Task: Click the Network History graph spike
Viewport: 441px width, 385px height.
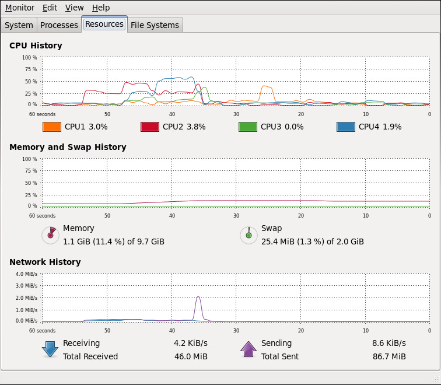Action: [x=198, y=308]
